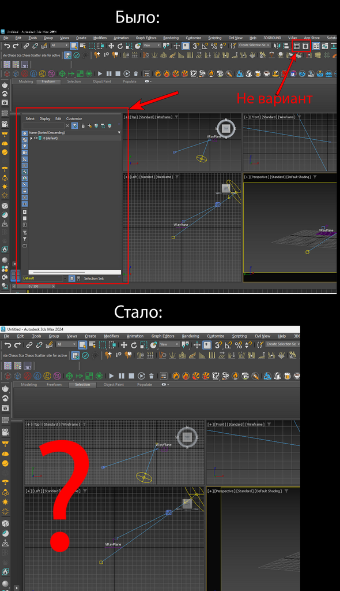Open the Default explorer dropdown in Scene Explorer
340x591 pixels.
[65, 278]
